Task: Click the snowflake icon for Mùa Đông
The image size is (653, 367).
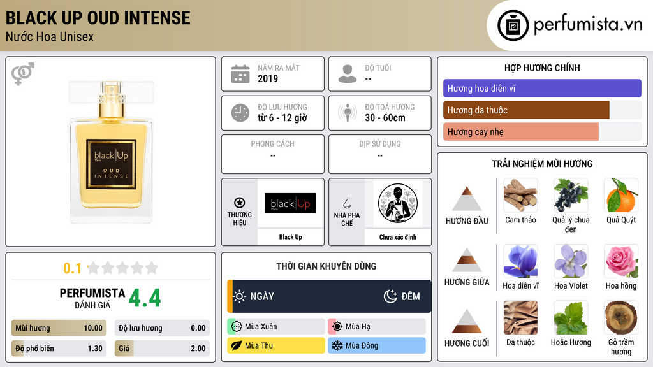Action: click(x=337, y=345)
